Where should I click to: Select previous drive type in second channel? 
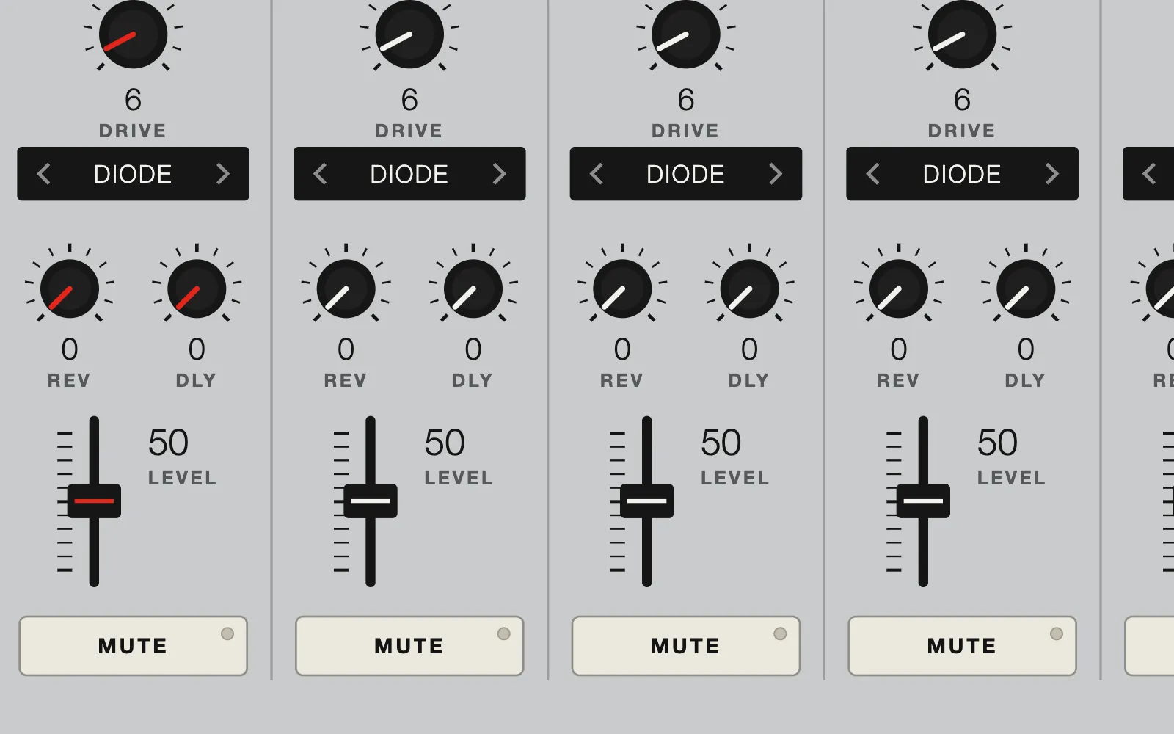[320, 174]
